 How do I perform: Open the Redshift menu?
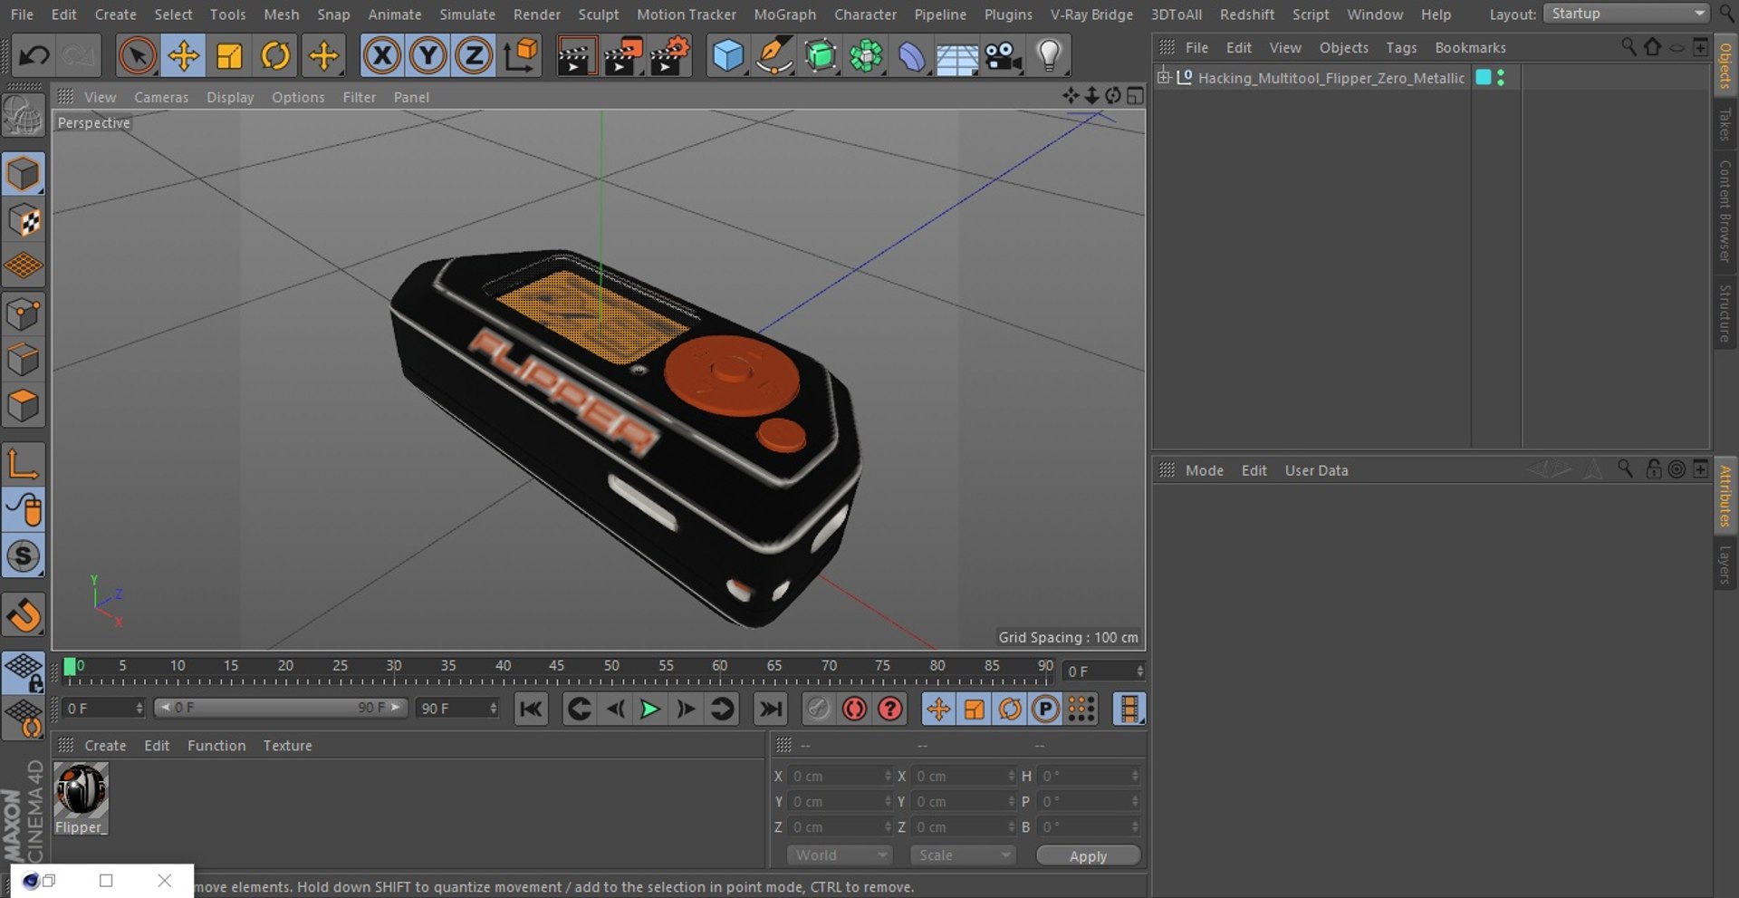click(1246, 14)
